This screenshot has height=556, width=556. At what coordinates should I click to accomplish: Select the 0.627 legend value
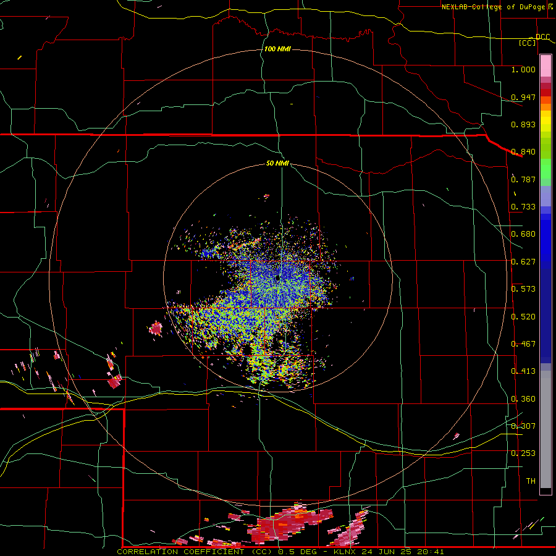pos(523,262)
